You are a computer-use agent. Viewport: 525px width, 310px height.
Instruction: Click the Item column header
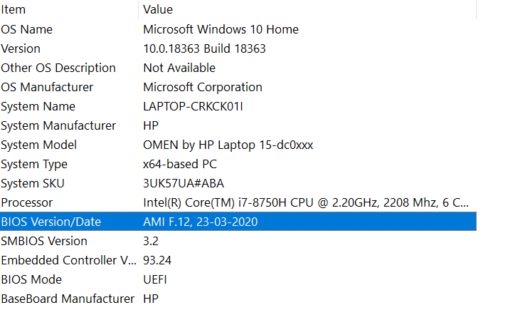(69, 9)
